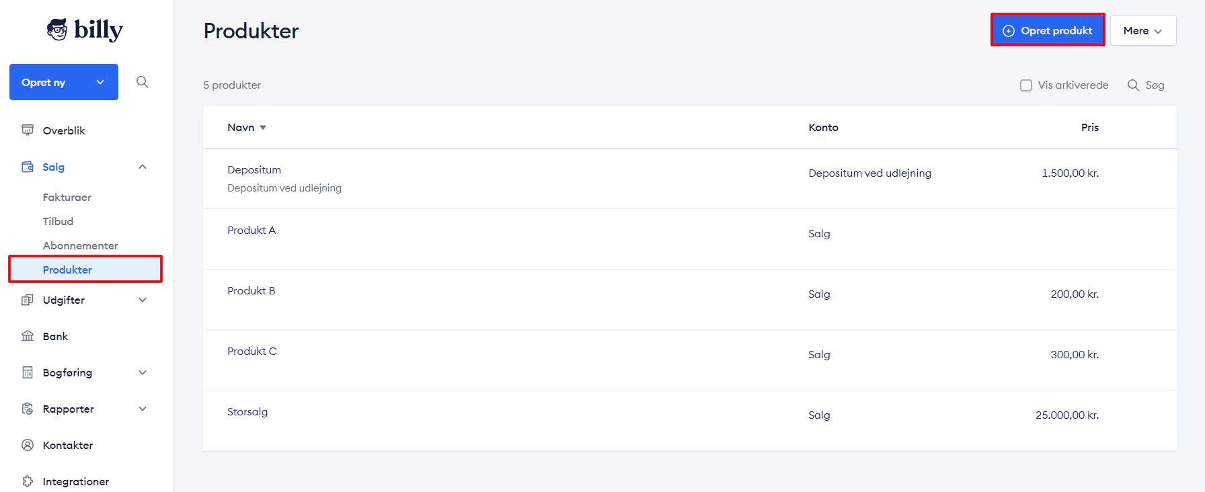Click the Salg wallet icon

point(28,167)
